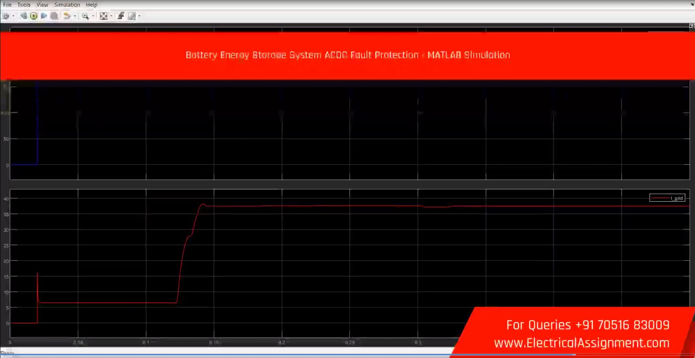Click the y-axis label 40 on the lower plot
This screenshot has height=358, width=695.
point(6,199)
